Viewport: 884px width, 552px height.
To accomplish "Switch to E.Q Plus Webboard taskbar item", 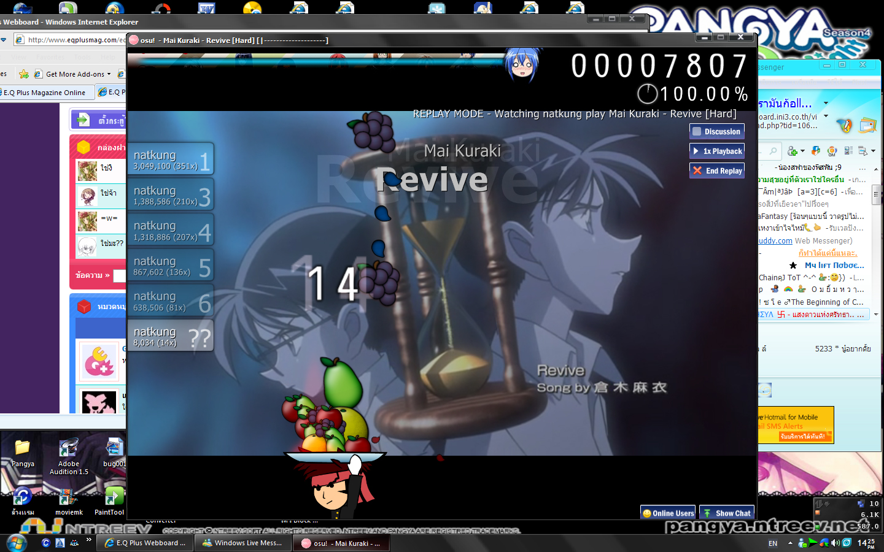I will (x=145, y=543).
